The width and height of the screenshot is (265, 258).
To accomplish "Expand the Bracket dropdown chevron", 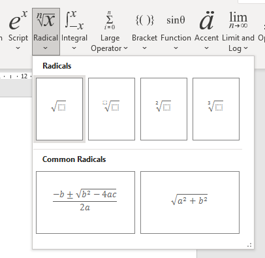I will (144, 48).
